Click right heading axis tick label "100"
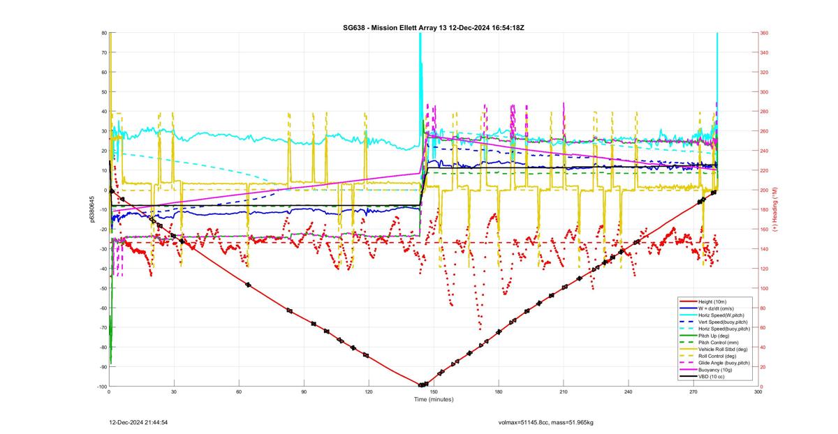 (x=765, y=288)
